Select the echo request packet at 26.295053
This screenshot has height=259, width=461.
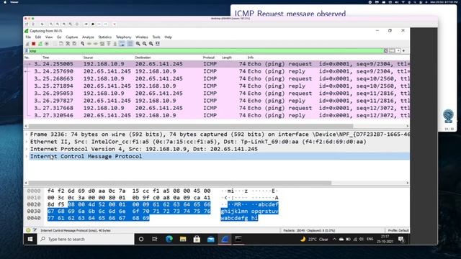pos(217,94)
